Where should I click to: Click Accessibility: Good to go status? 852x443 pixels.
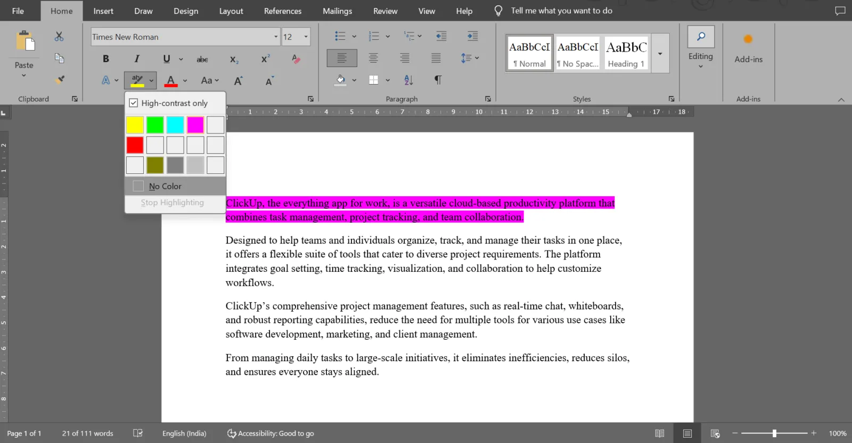pyautogui.click(x=271, y=433)
